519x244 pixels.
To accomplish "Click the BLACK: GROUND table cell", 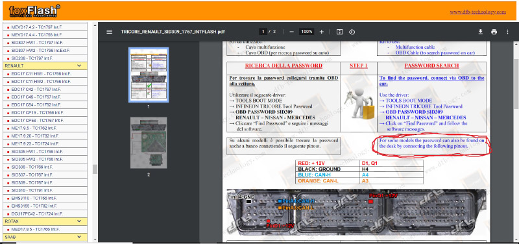I will [x=328, y=169].
